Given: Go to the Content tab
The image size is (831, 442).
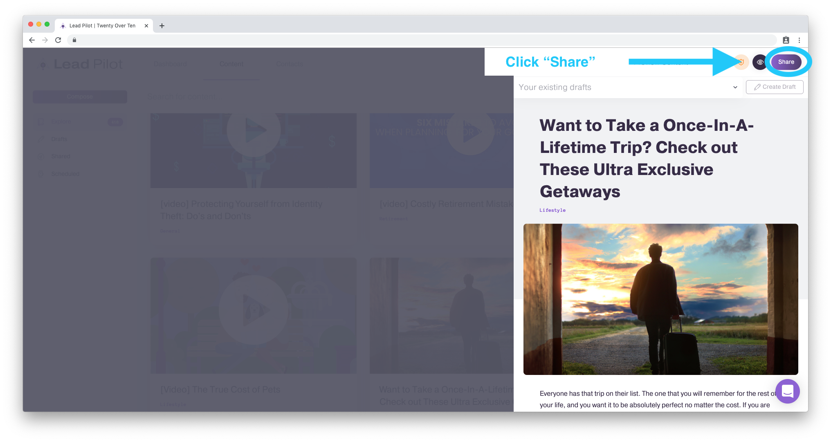Looking at the screenshot, I should [x=231, y=64].
